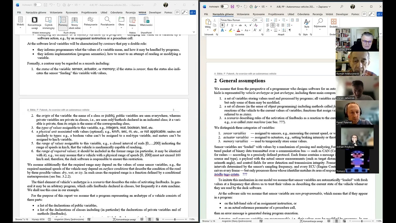Toggle Italic formatting in right Word window
Image resolution: width=396 pixels, height=223 pixels.
click(227, 25)
